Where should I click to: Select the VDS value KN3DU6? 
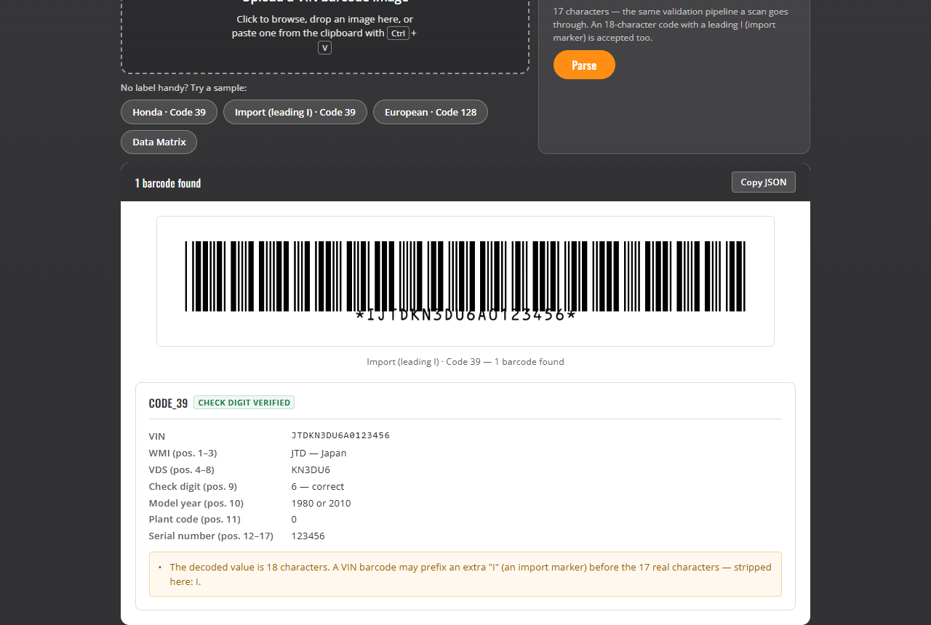pos(311,469)
